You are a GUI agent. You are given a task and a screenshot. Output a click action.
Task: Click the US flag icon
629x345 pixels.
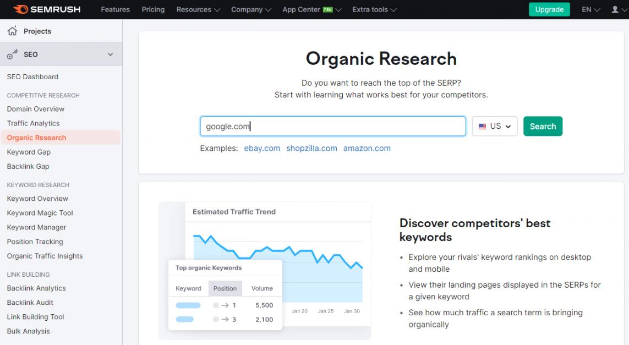pos(482,127)
